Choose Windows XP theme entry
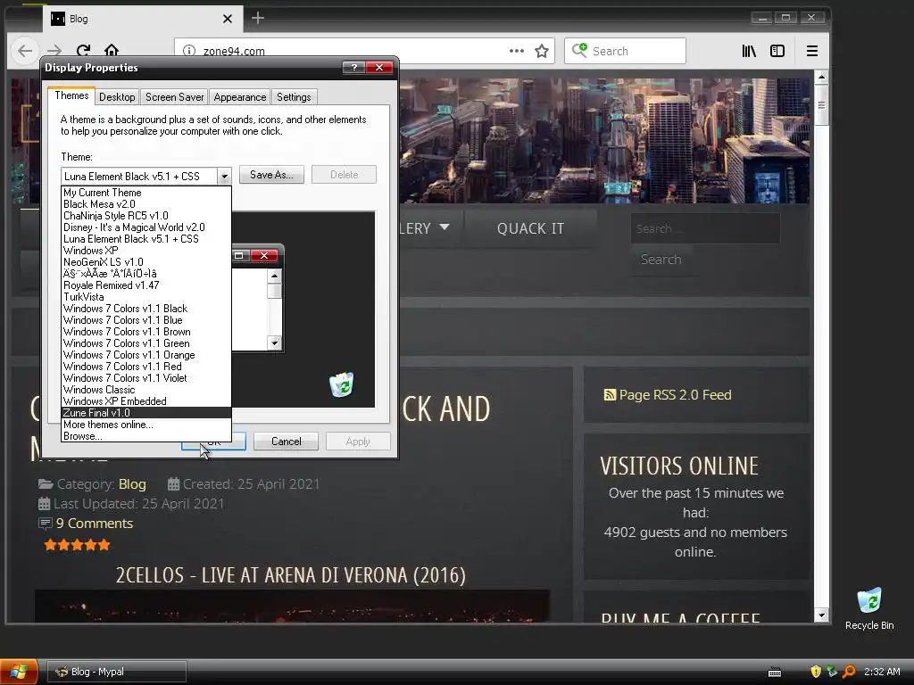914x685 pixels. [146, 251]
